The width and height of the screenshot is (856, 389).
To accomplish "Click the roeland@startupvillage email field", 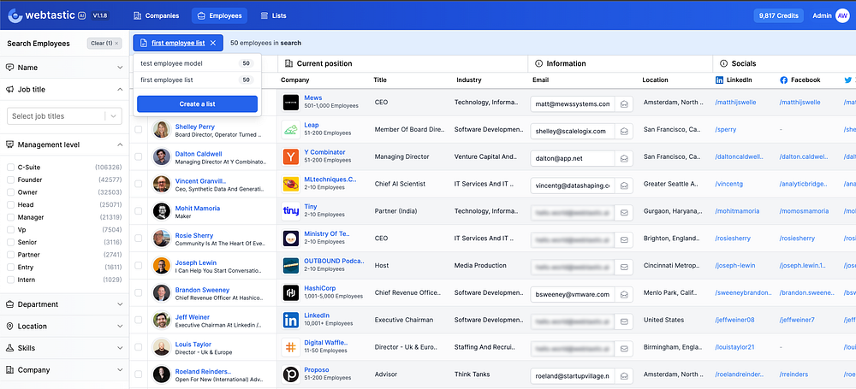I will (x=571, y=376).
